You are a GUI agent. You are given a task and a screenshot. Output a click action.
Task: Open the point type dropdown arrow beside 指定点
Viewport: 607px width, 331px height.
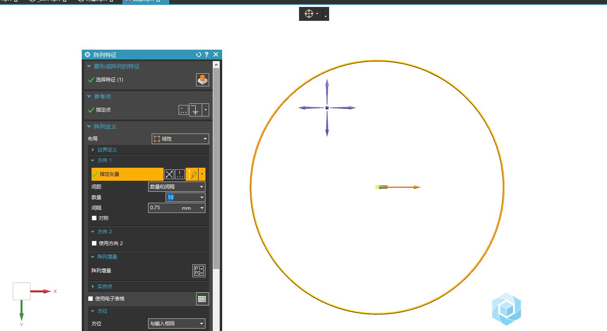pos(205,110)
